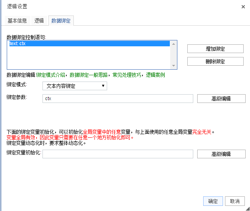Image resolution: width=250 pixels, height=211 pixels.
Task: Open the 绑定模式介绍 link
Action: pos(50,75)
